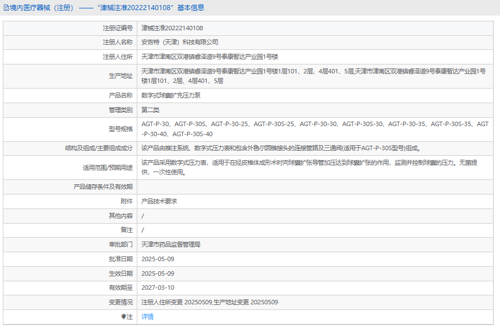The width and height of the screenshot is (500, 329).
Task: Click the 注册人住所 address value
Action: 210,57
